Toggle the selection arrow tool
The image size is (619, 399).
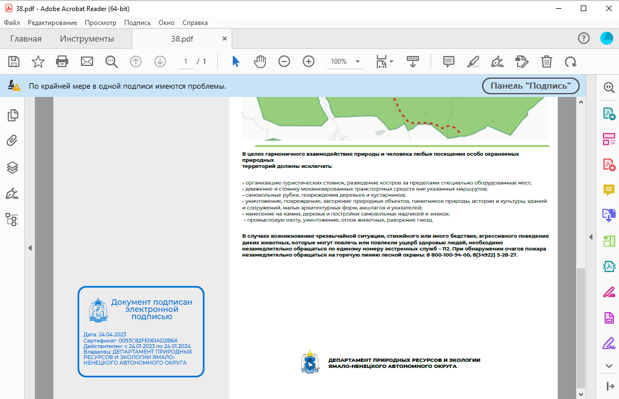tap(236, 62)
